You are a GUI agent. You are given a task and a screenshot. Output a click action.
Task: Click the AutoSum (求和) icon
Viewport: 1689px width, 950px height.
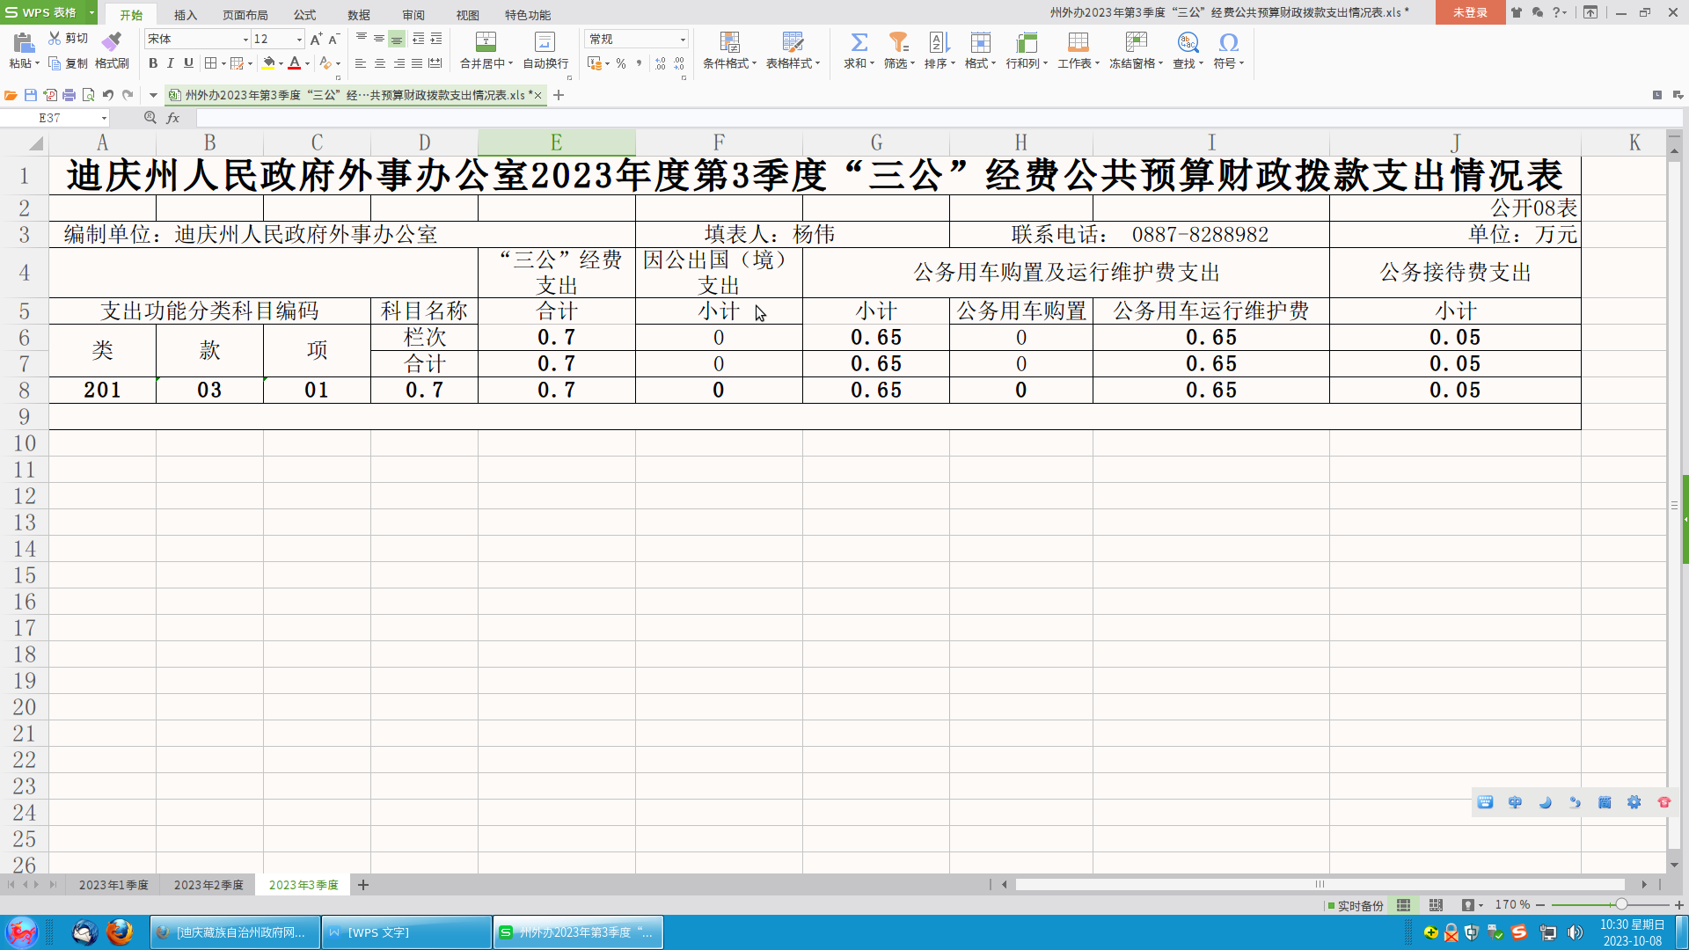[x=857, y=50]
